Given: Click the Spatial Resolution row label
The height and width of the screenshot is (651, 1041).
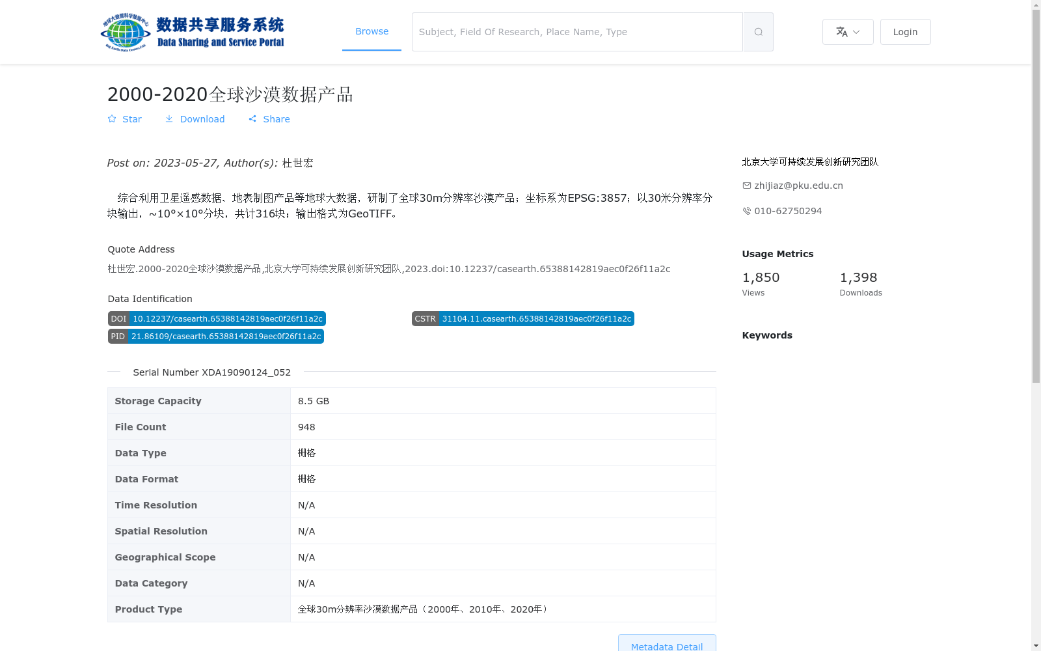Looking at the screenshot, I should tap(161, 531).
